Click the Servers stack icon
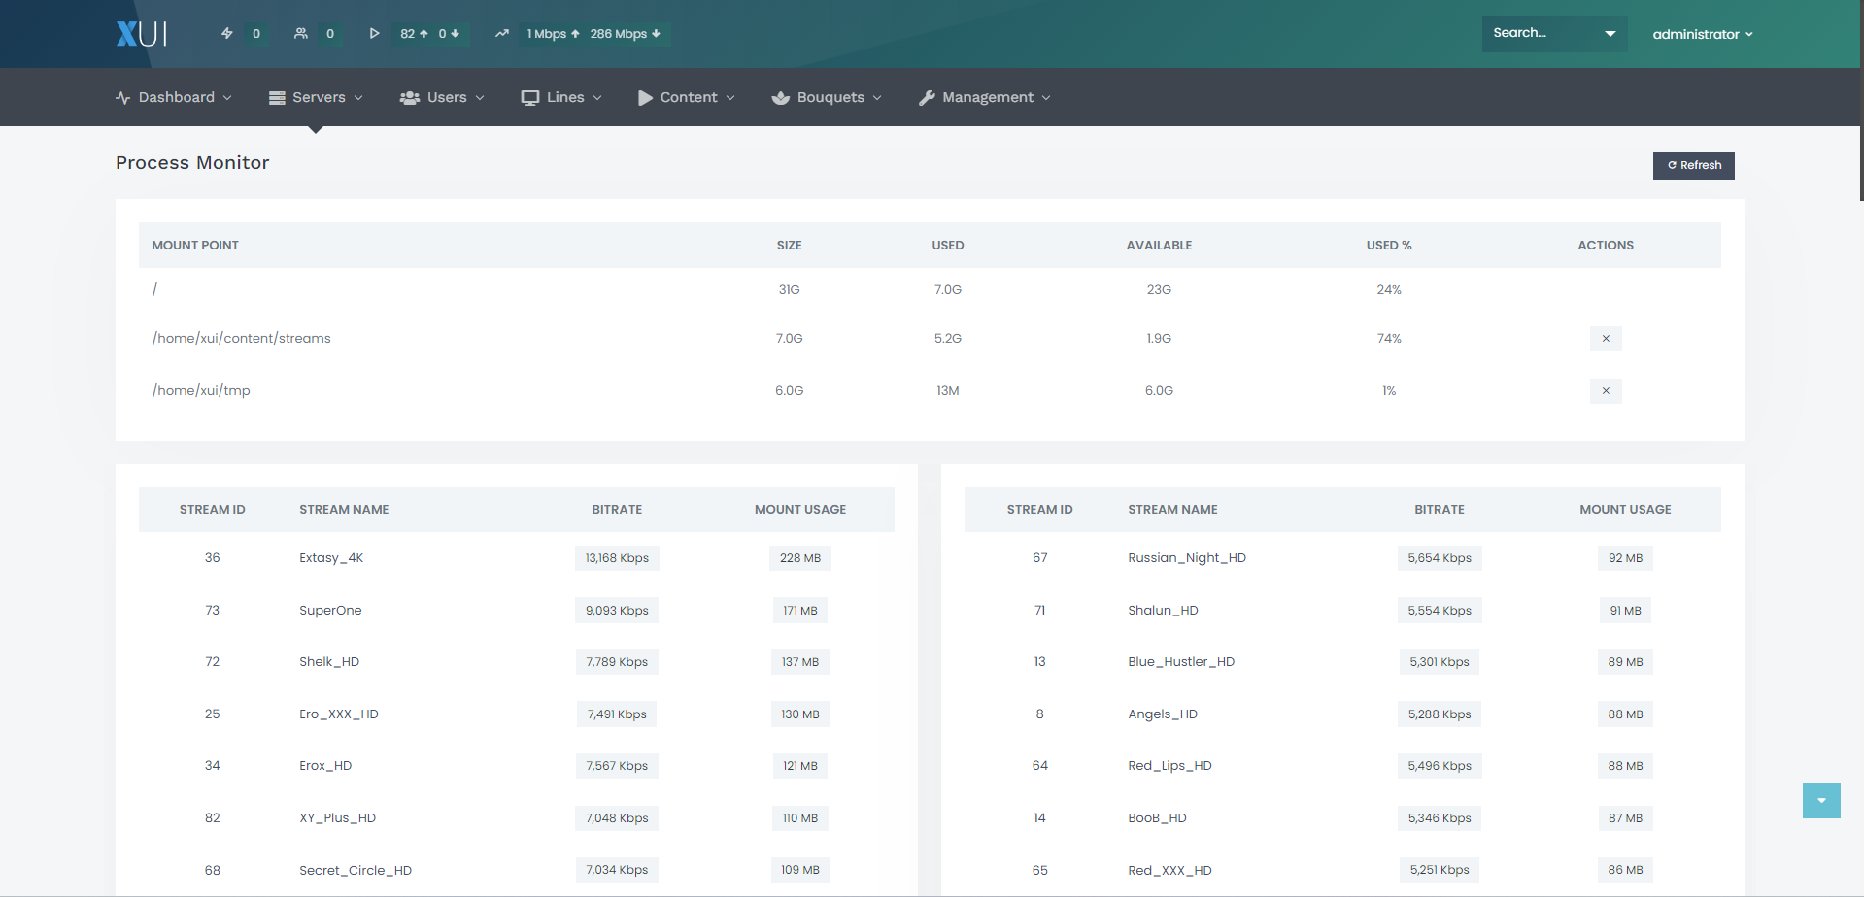Screen dimensions: 1864x897 277,97
